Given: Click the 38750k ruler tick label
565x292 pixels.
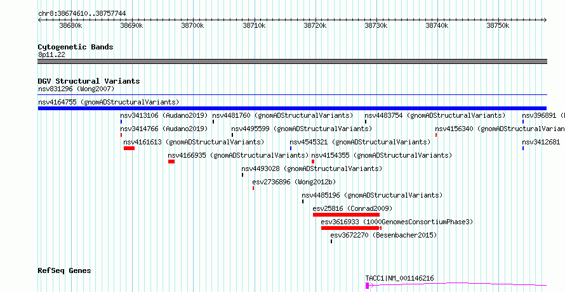Looking at the screenshot, I should point(498,25).
